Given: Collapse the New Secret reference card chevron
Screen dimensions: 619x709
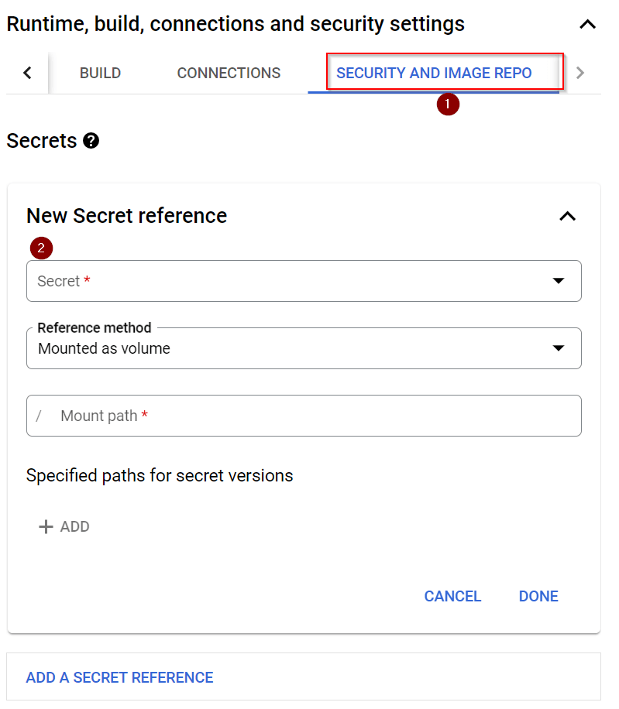Looking at the screenshot, I should click(x=567, y=216).
